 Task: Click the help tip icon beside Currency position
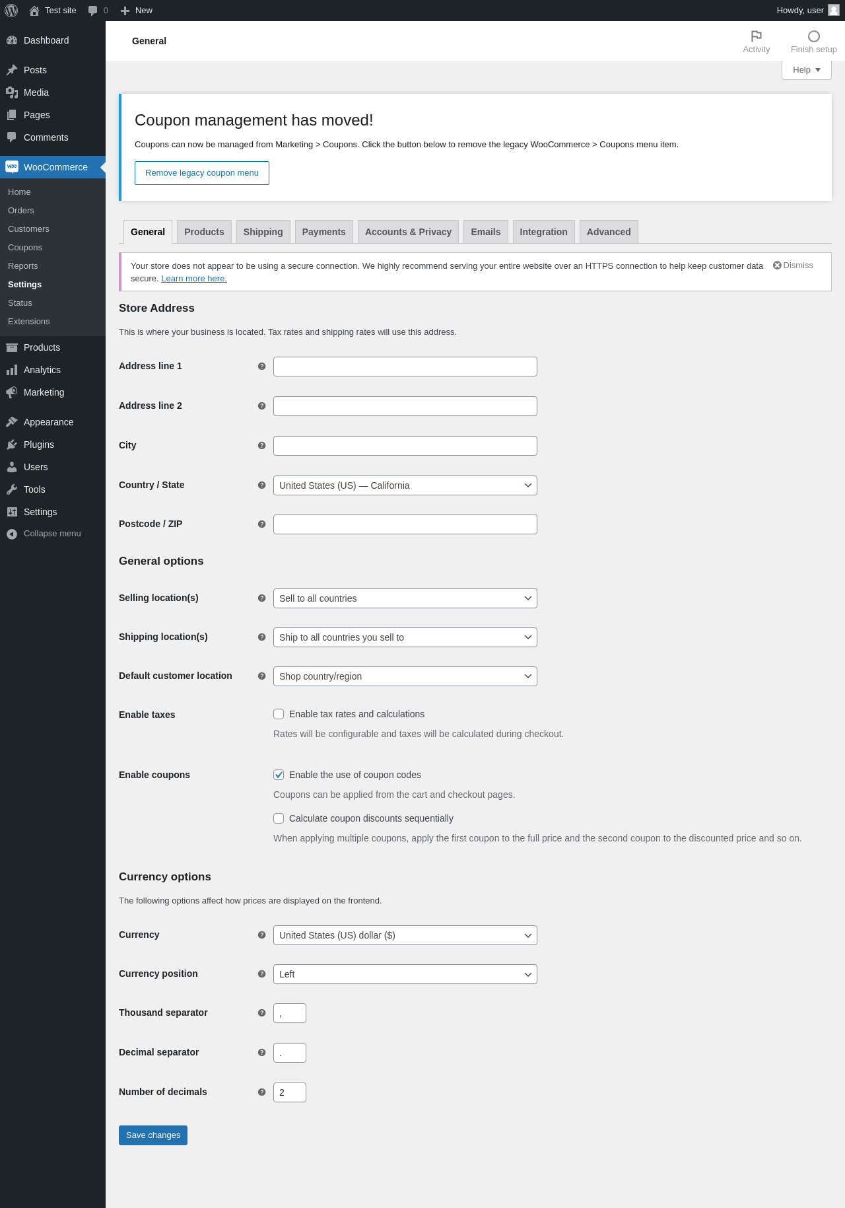261,974
